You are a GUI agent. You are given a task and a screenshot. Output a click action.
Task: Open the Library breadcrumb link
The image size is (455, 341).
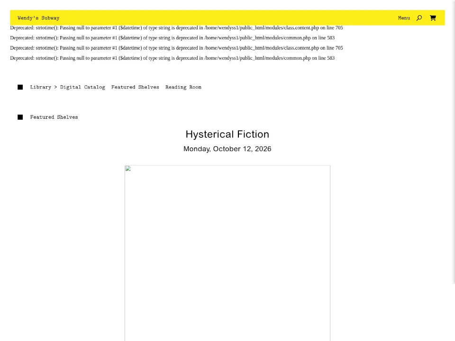41,87
